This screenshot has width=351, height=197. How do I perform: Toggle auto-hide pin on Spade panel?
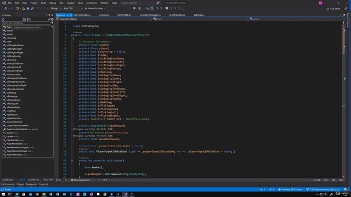point(49,15)
